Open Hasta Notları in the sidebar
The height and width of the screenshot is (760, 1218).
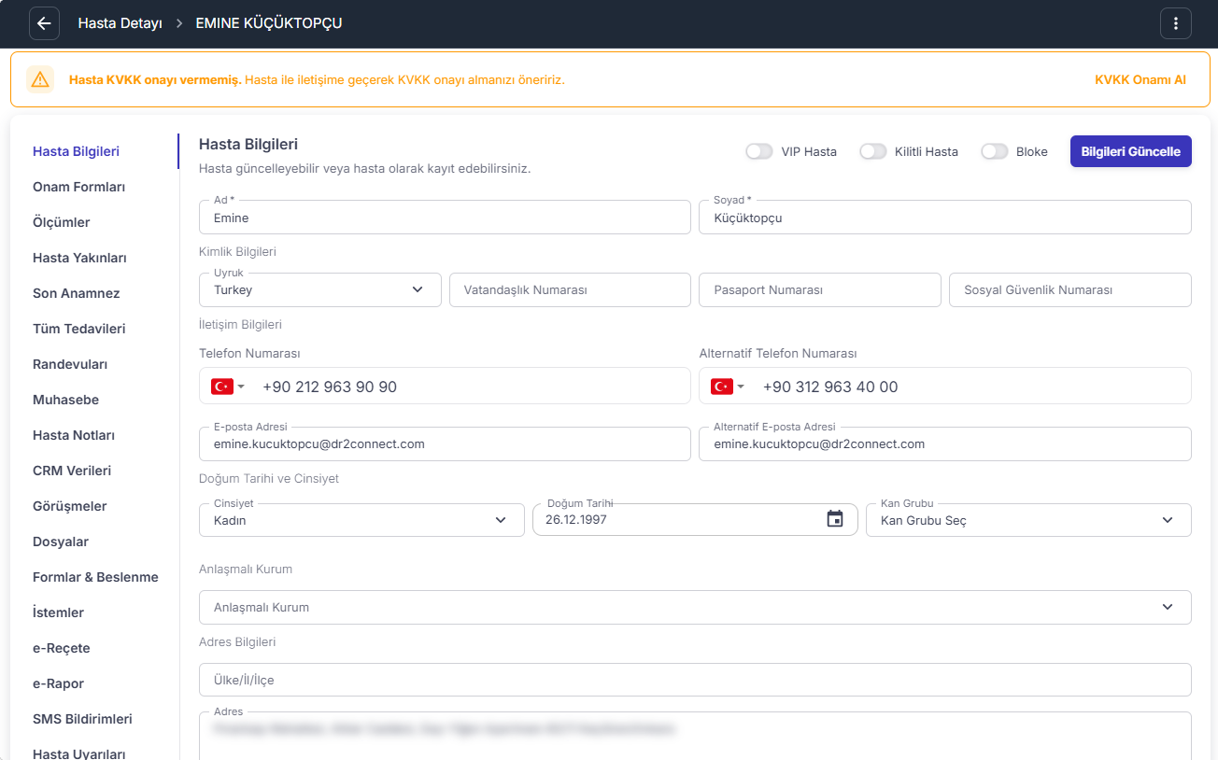click(x=74, y=435)
